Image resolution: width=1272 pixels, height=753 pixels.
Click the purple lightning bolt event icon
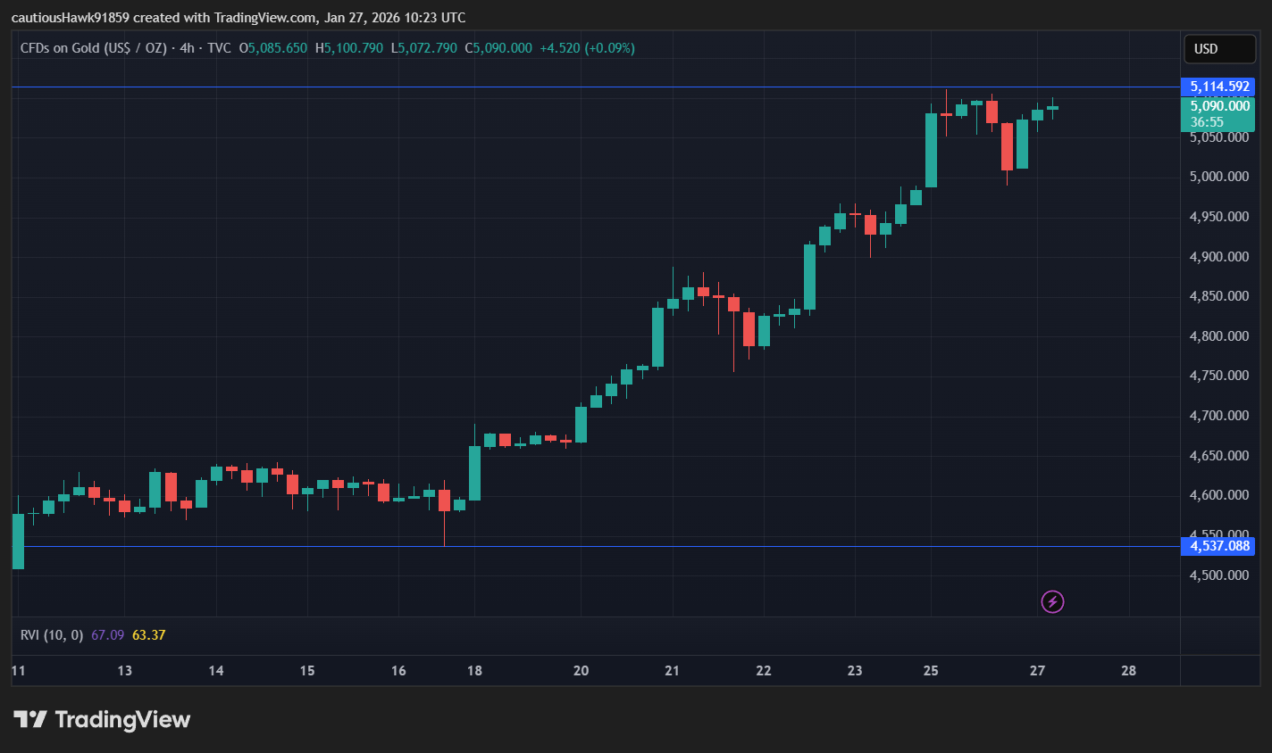[1052, 602]
